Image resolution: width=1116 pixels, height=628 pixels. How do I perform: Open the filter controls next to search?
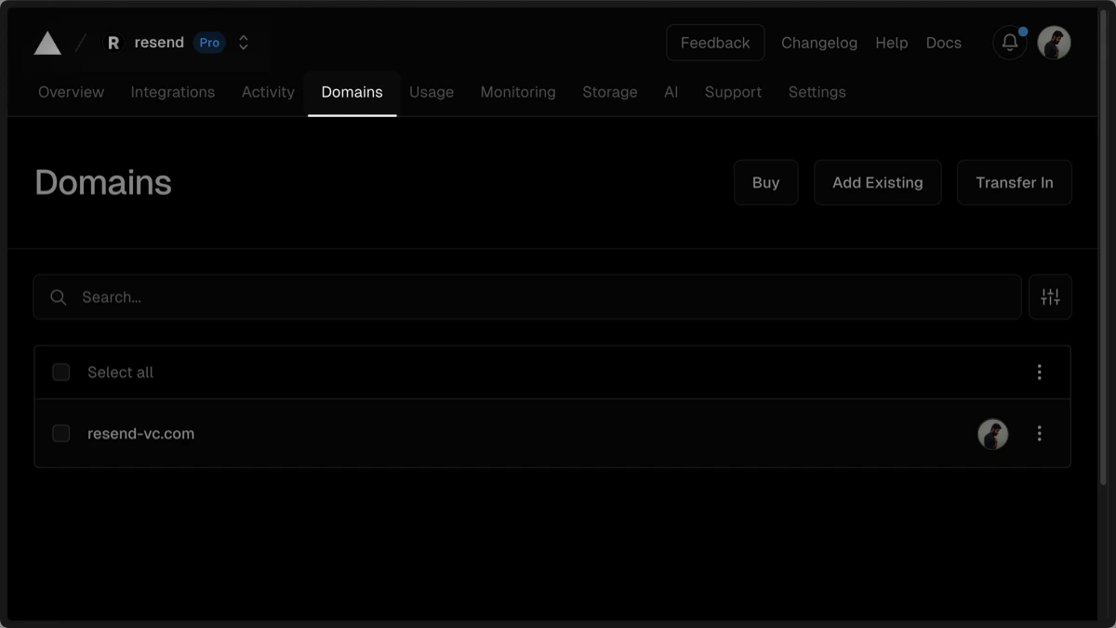click(x=1050, y=296)
